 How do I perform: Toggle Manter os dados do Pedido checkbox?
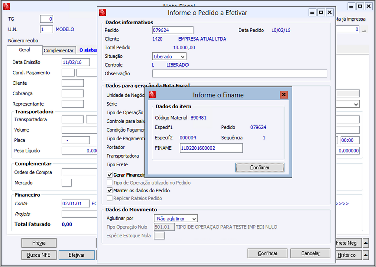click(x=110, y=190)
